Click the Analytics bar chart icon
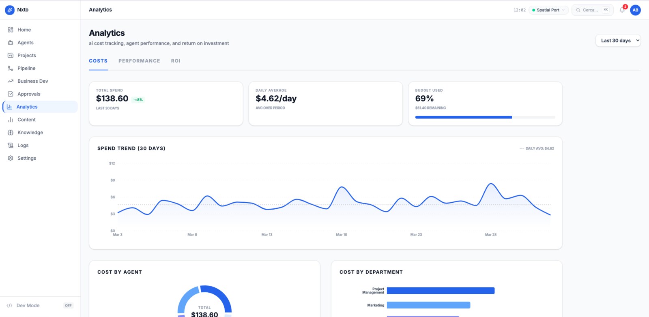 [9, 107]
